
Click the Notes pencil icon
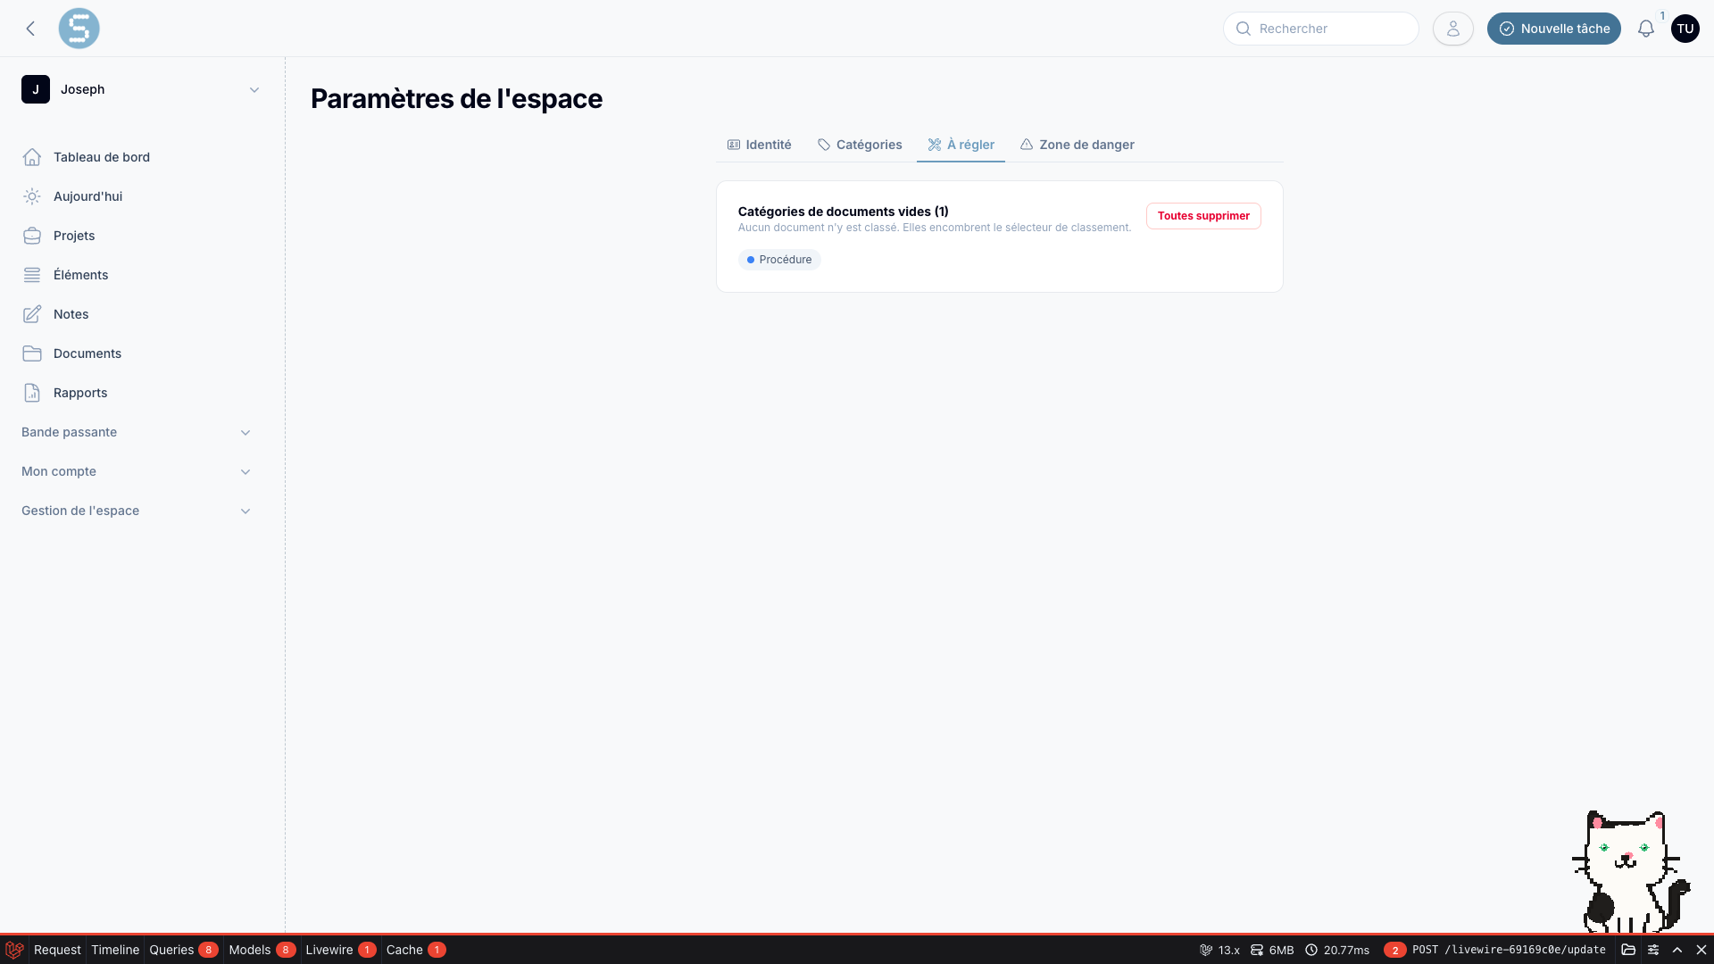pos(32,314)
